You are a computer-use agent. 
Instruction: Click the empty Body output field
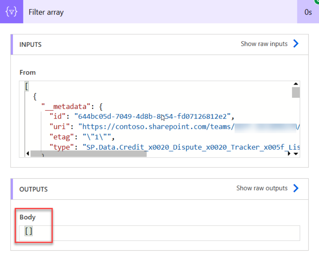(x=159, y=233)
